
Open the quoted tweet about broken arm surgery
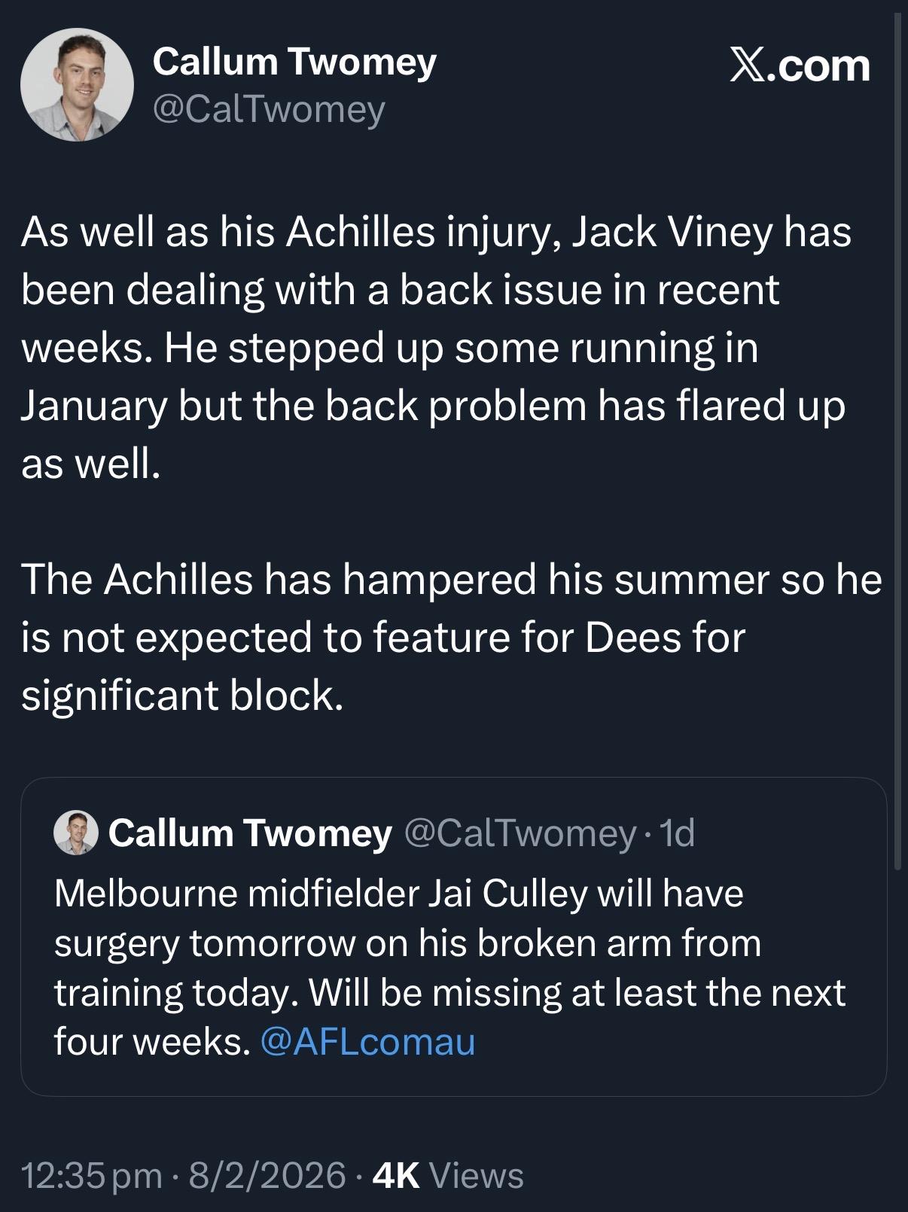[x=453, y=967]
